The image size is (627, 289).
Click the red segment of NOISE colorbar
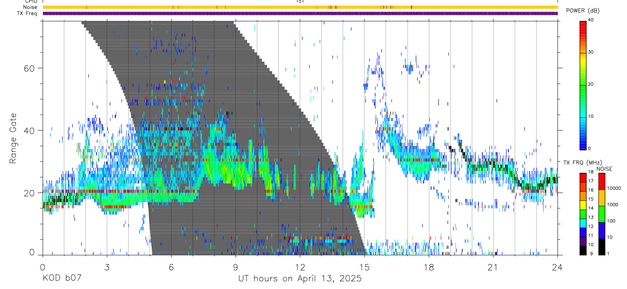601,181
